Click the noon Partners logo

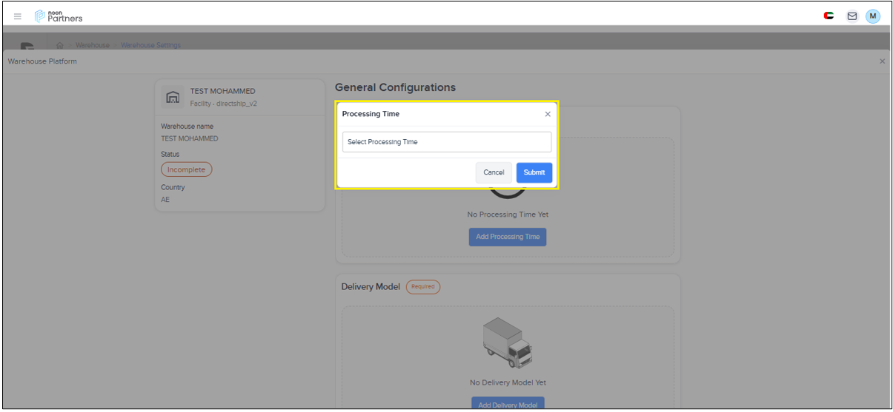(59, 16)
